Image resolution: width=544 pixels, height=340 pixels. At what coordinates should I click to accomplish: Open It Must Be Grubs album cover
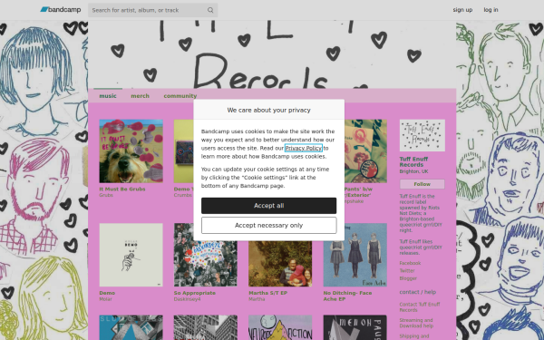click(131, 151)
